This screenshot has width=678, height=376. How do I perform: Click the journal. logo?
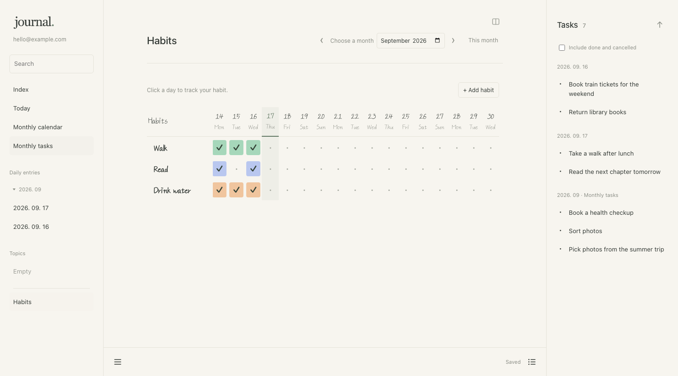click(34, 22)
